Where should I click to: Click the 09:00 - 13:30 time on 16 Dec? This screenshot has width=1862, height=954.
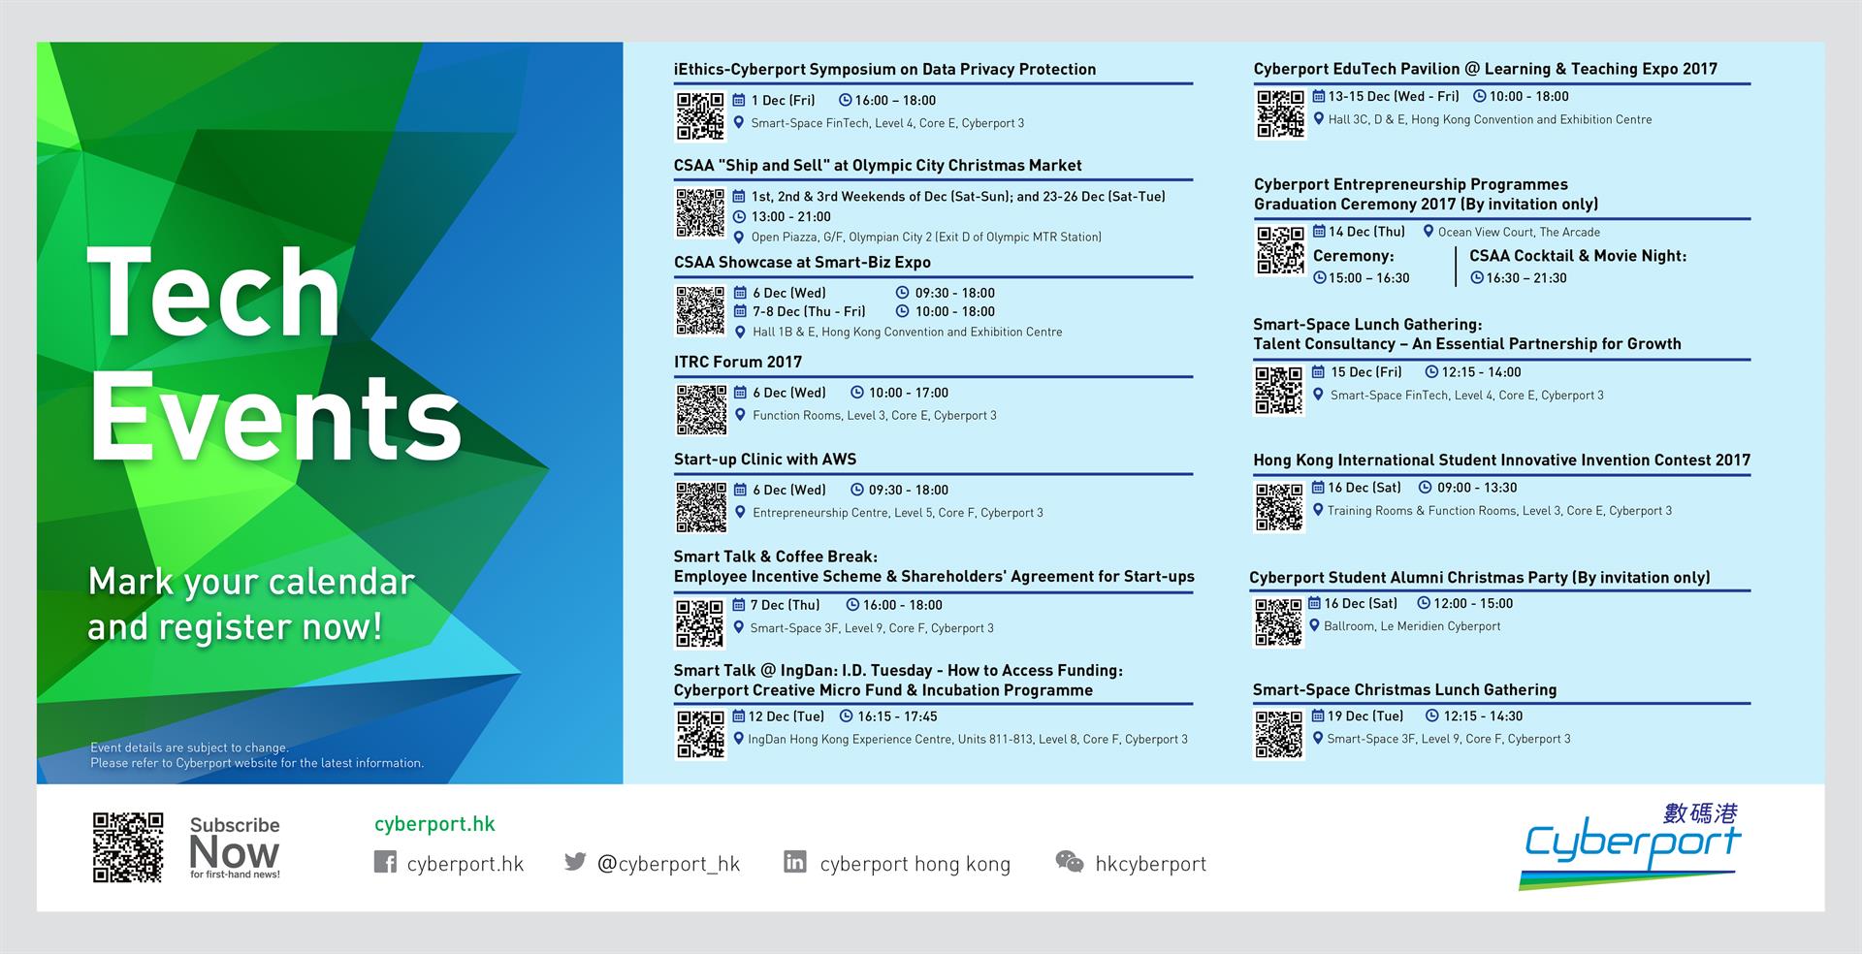[1477, 488]
